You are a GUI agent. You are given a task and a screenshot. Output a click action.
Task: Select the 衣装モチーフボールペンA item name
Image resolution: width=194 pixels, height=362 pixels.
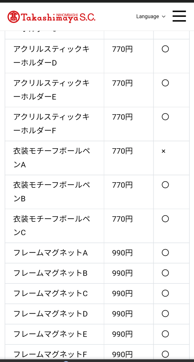coord(51,158)
